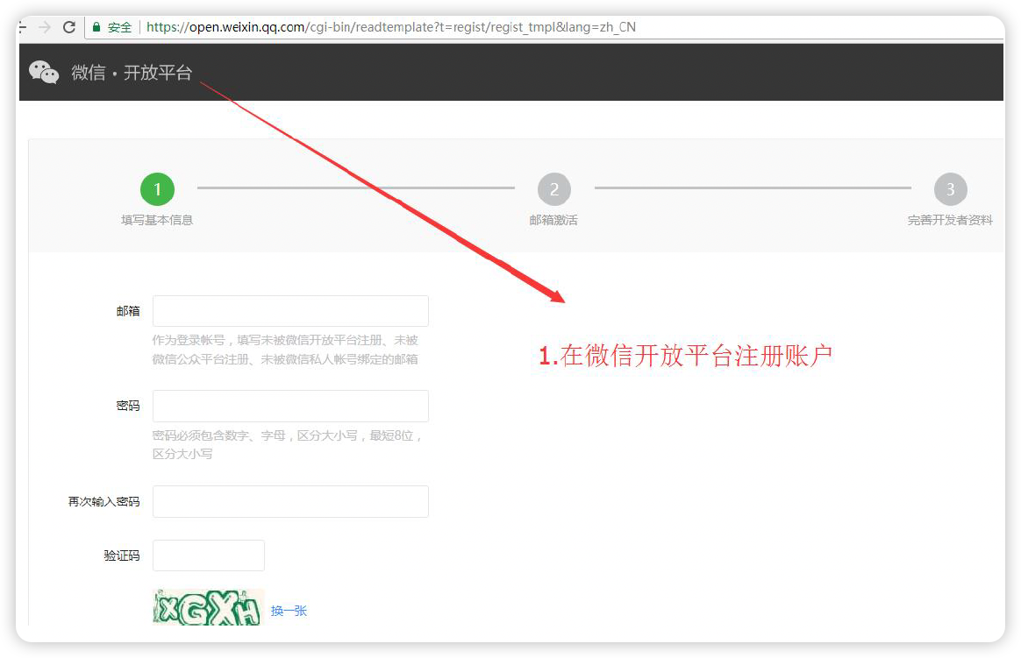Click the 安全 secure text in the address bar
The image size is (1021, 658).
[x=119, y=27]
